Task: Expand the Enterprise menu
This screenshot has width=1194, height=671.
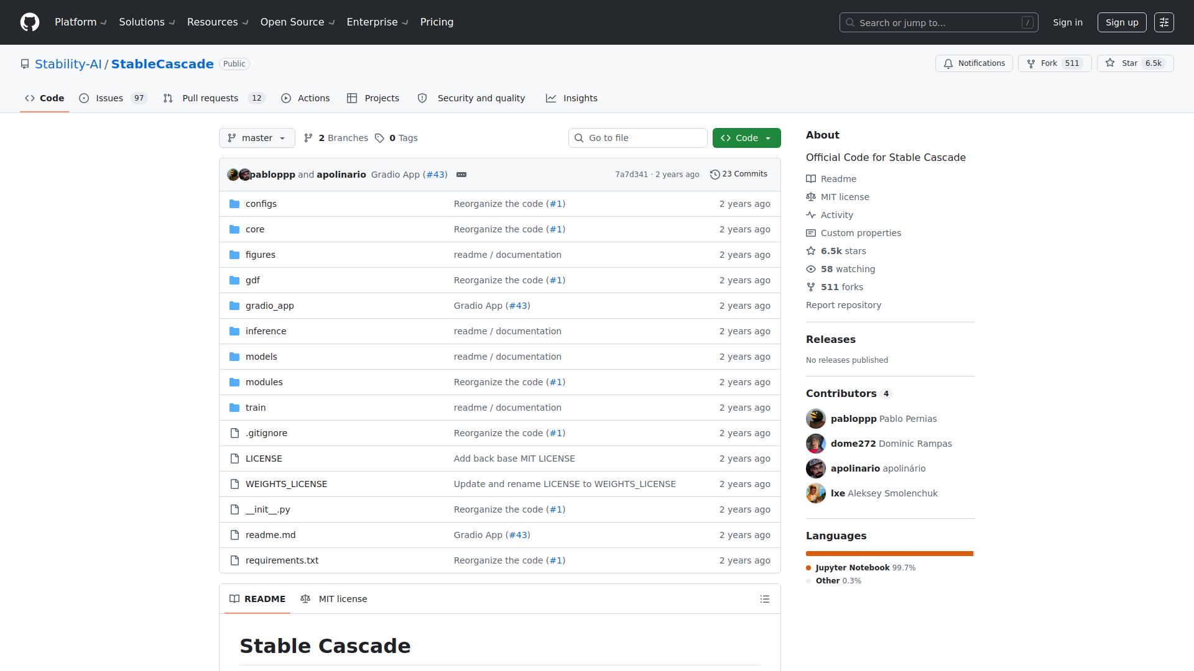Action: coord(377,22)
